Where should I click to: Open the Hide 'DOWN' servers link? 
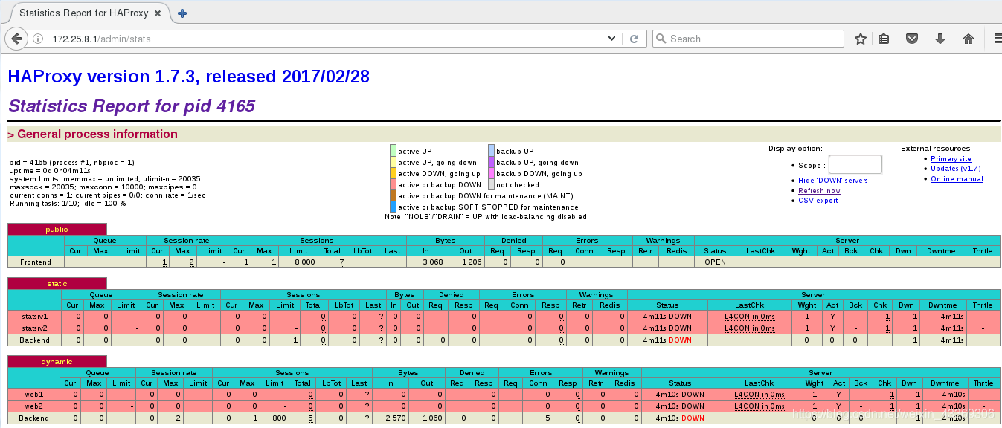pos(833,181)
